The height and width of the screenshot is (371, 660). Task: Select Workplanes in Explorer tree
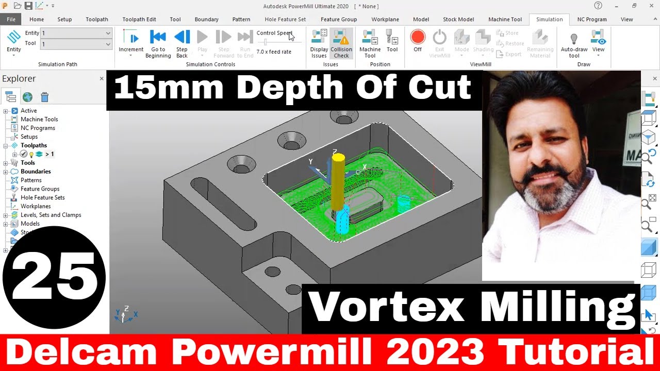36,207
